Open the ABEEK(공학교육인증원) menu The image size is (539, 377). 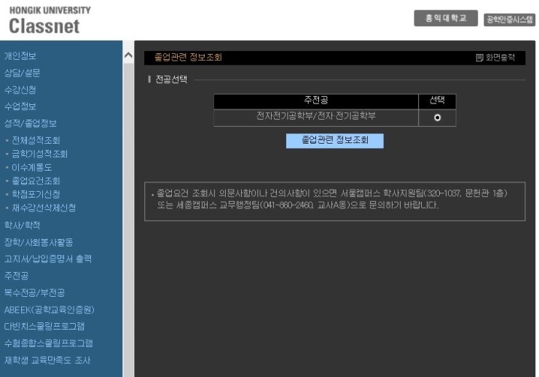49,309
